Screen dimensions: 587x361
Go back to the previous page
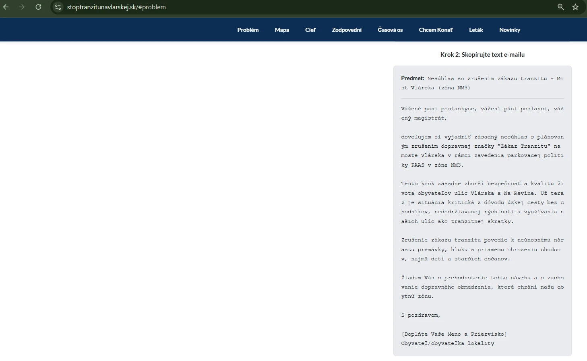pyautogui.click(x=6, y=7)
